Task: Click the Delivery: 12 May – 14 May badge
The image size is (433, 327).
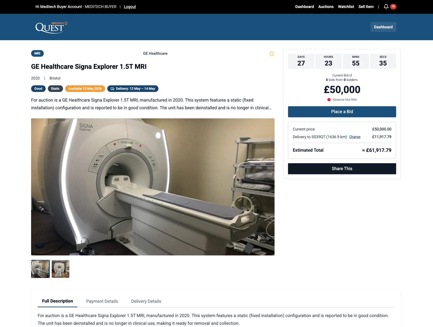Action: (x=133, y=89)
